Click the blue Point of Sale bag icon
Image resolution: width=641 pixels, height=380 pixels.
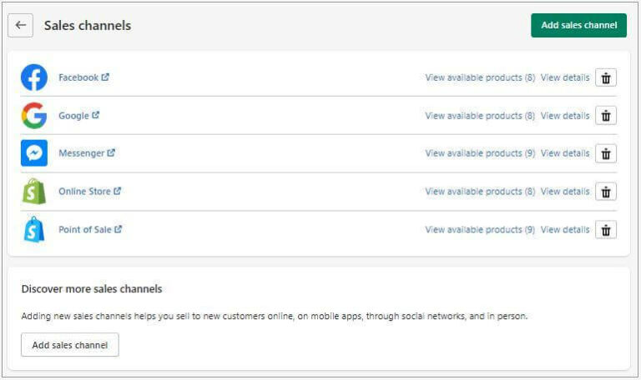pos(34,229)
